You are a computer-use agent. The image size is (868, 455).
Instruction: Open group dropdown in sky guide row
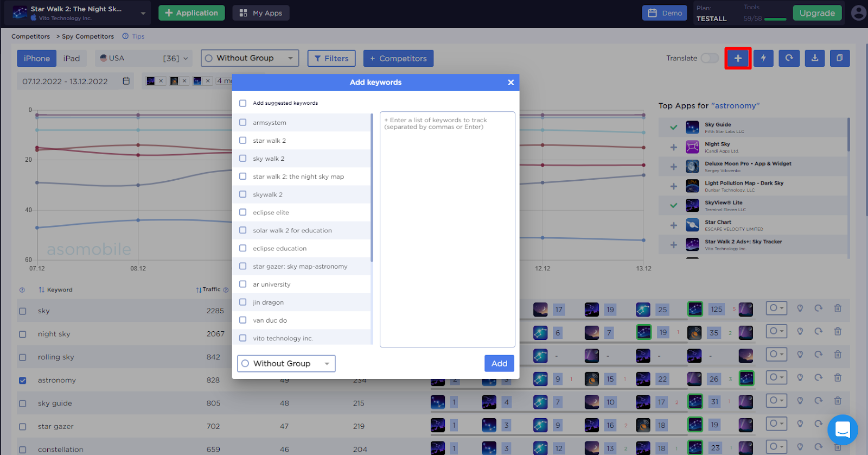coord(776,400)
